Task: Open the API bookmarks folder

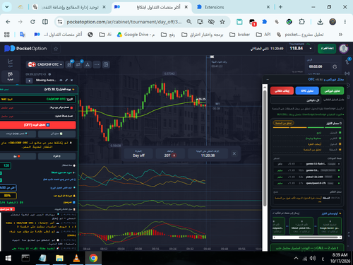Action: click(263, 35)
